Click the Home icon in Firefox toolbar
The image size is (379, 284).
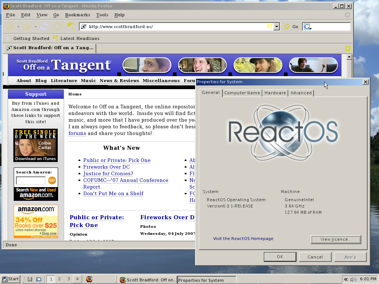71,27
